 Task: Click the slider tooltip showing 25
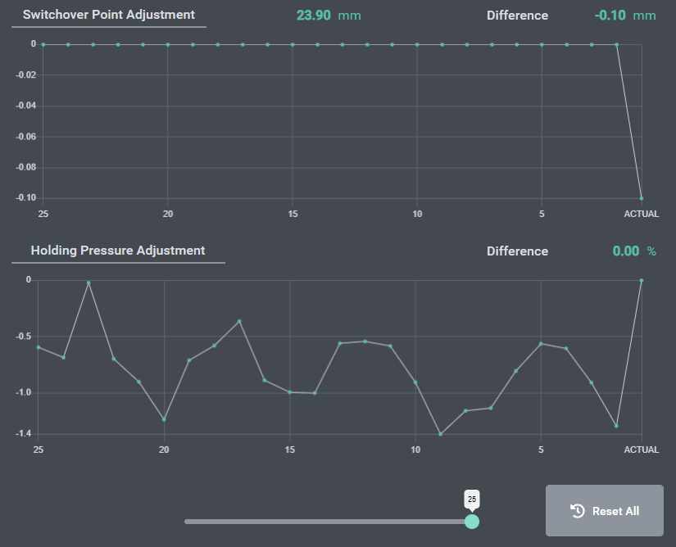click(472, 499)
